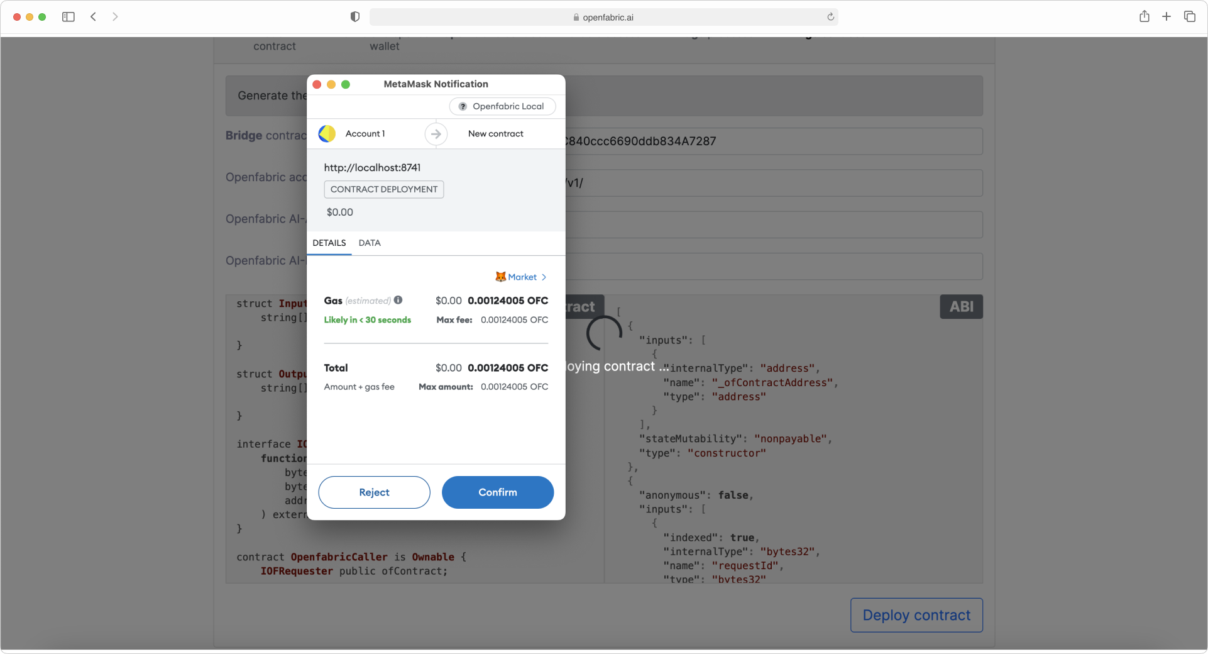The width and height of the screenshot is (1208, 654).
Task: Click the Max amount 0.00124005 OFC value
Action: (x=514, y=387)
